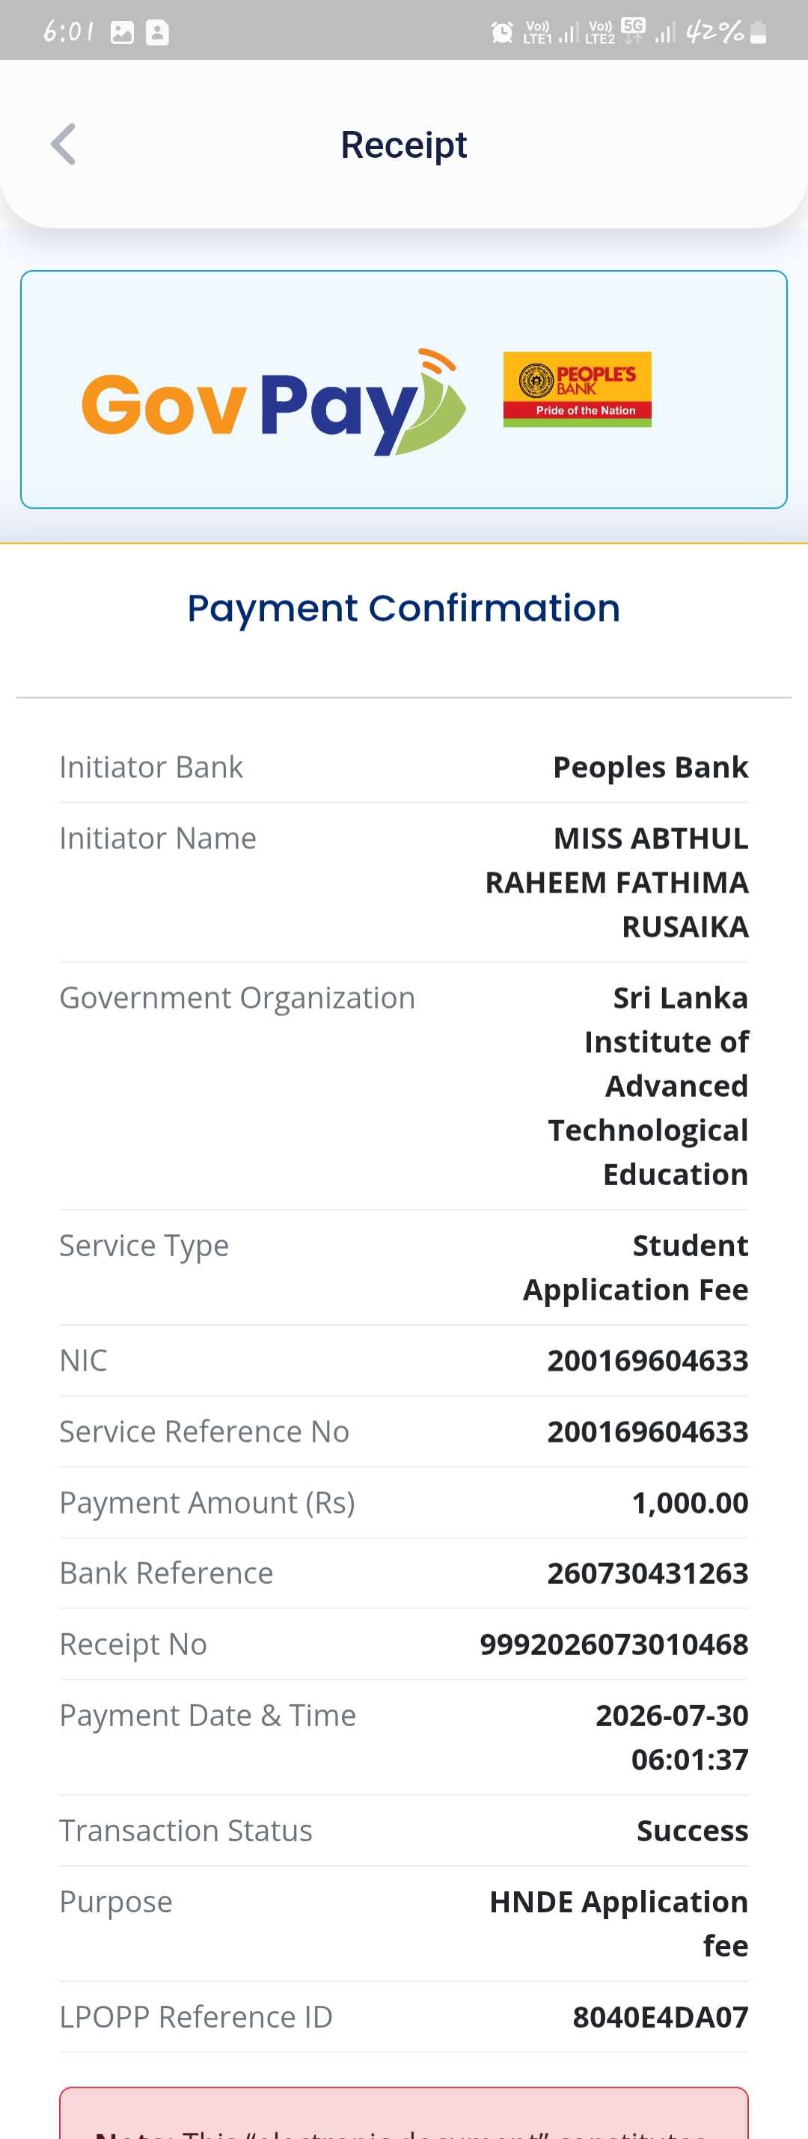Tap the Bank Reference number 260730431263

(648, 1573)
